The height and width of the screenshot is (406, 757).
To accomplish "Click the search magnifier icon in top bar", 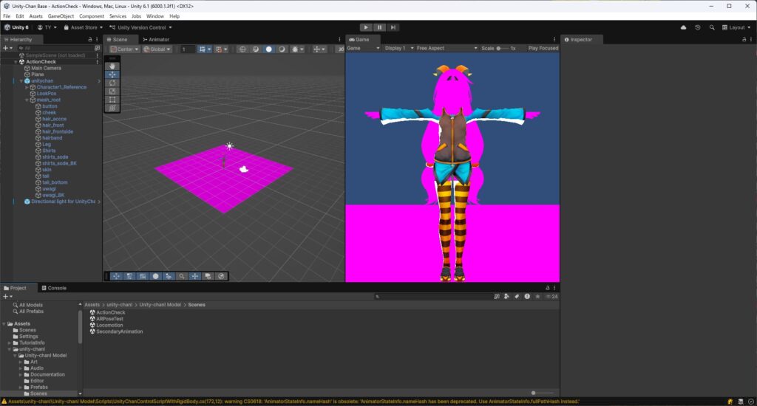I will [x=712, y=27].
